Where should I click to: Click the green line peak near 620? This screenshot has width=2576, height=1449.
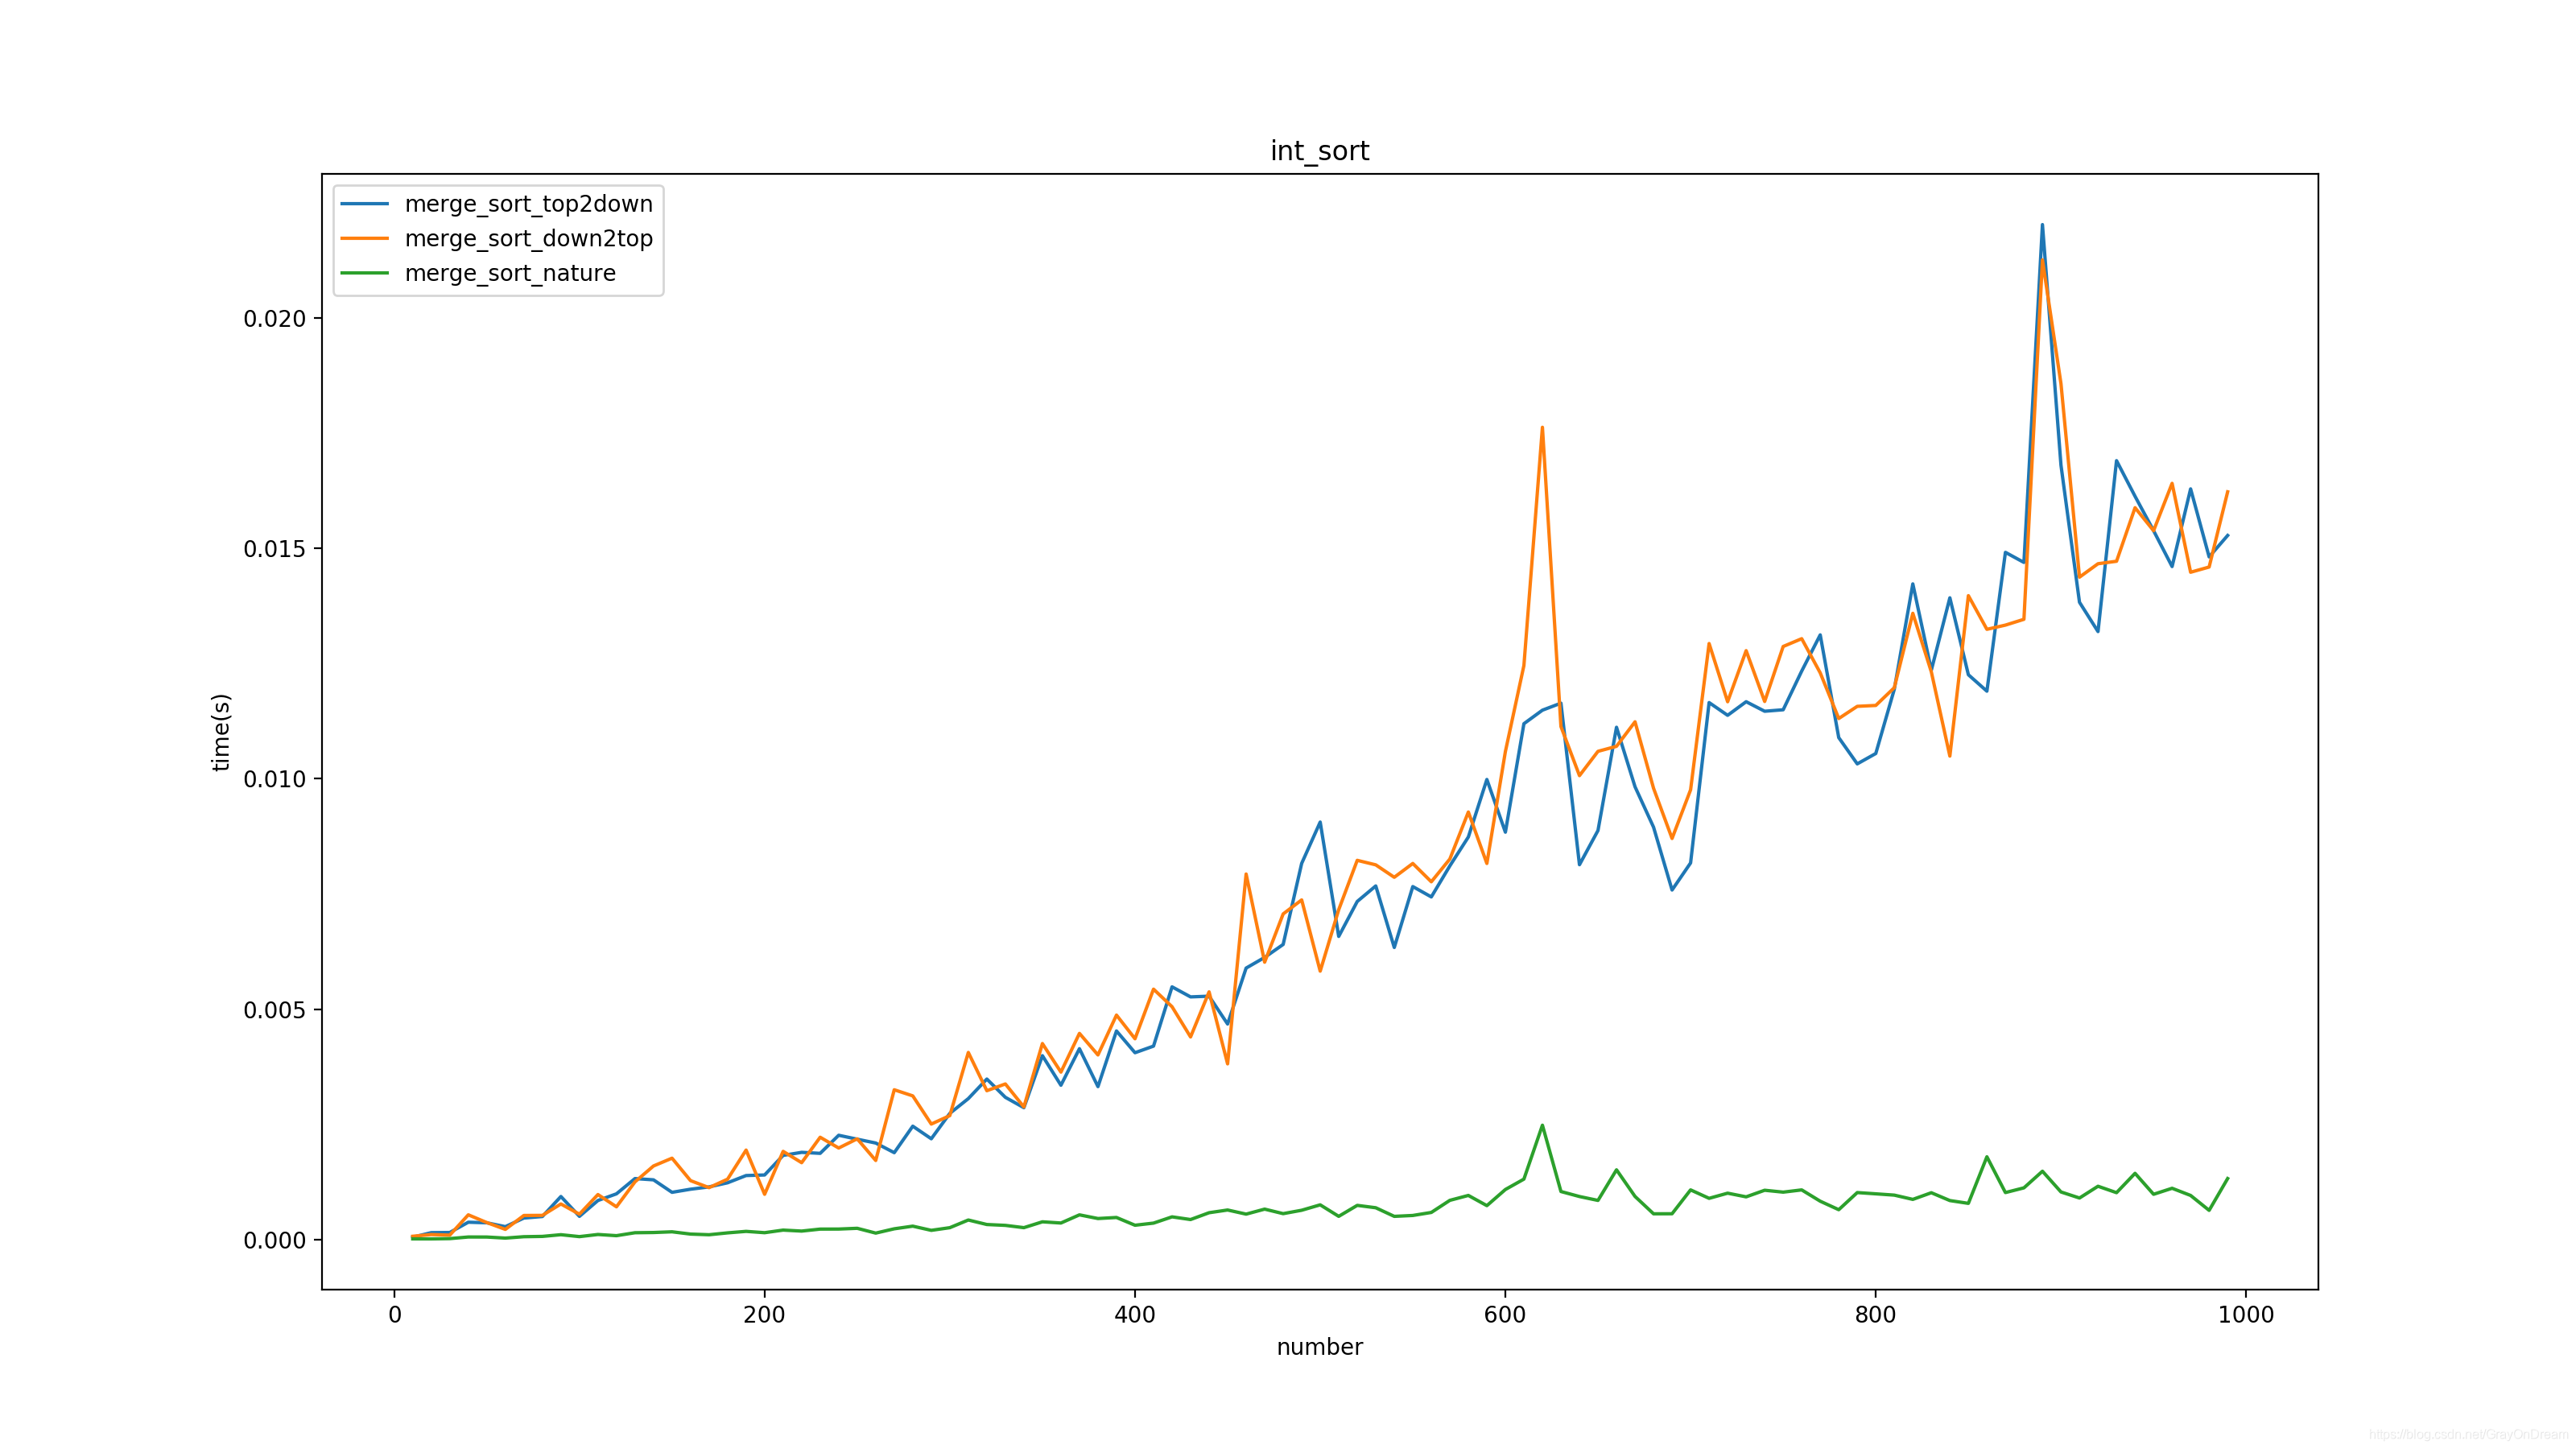[1542, 1126]
